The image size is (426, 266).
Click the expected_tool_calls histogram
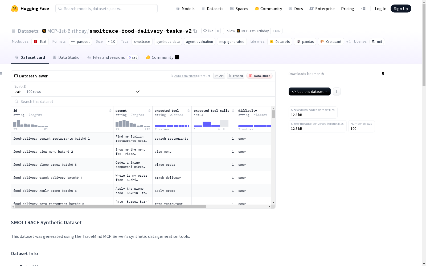pos(211,123)
